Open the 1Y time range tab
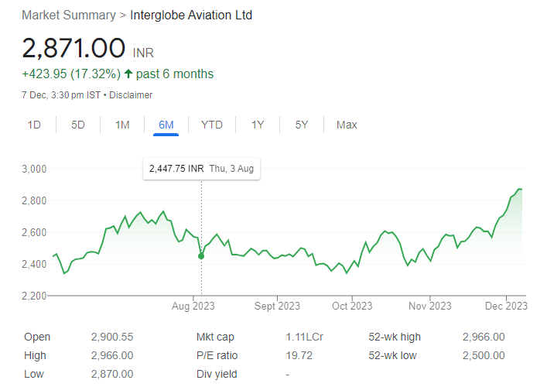547x387 pixels. [258, 125]
